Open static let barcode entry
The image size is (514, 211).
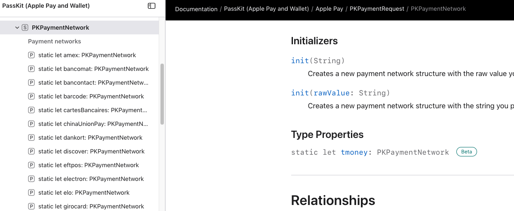pyautogui.click(x=91, y=96)
